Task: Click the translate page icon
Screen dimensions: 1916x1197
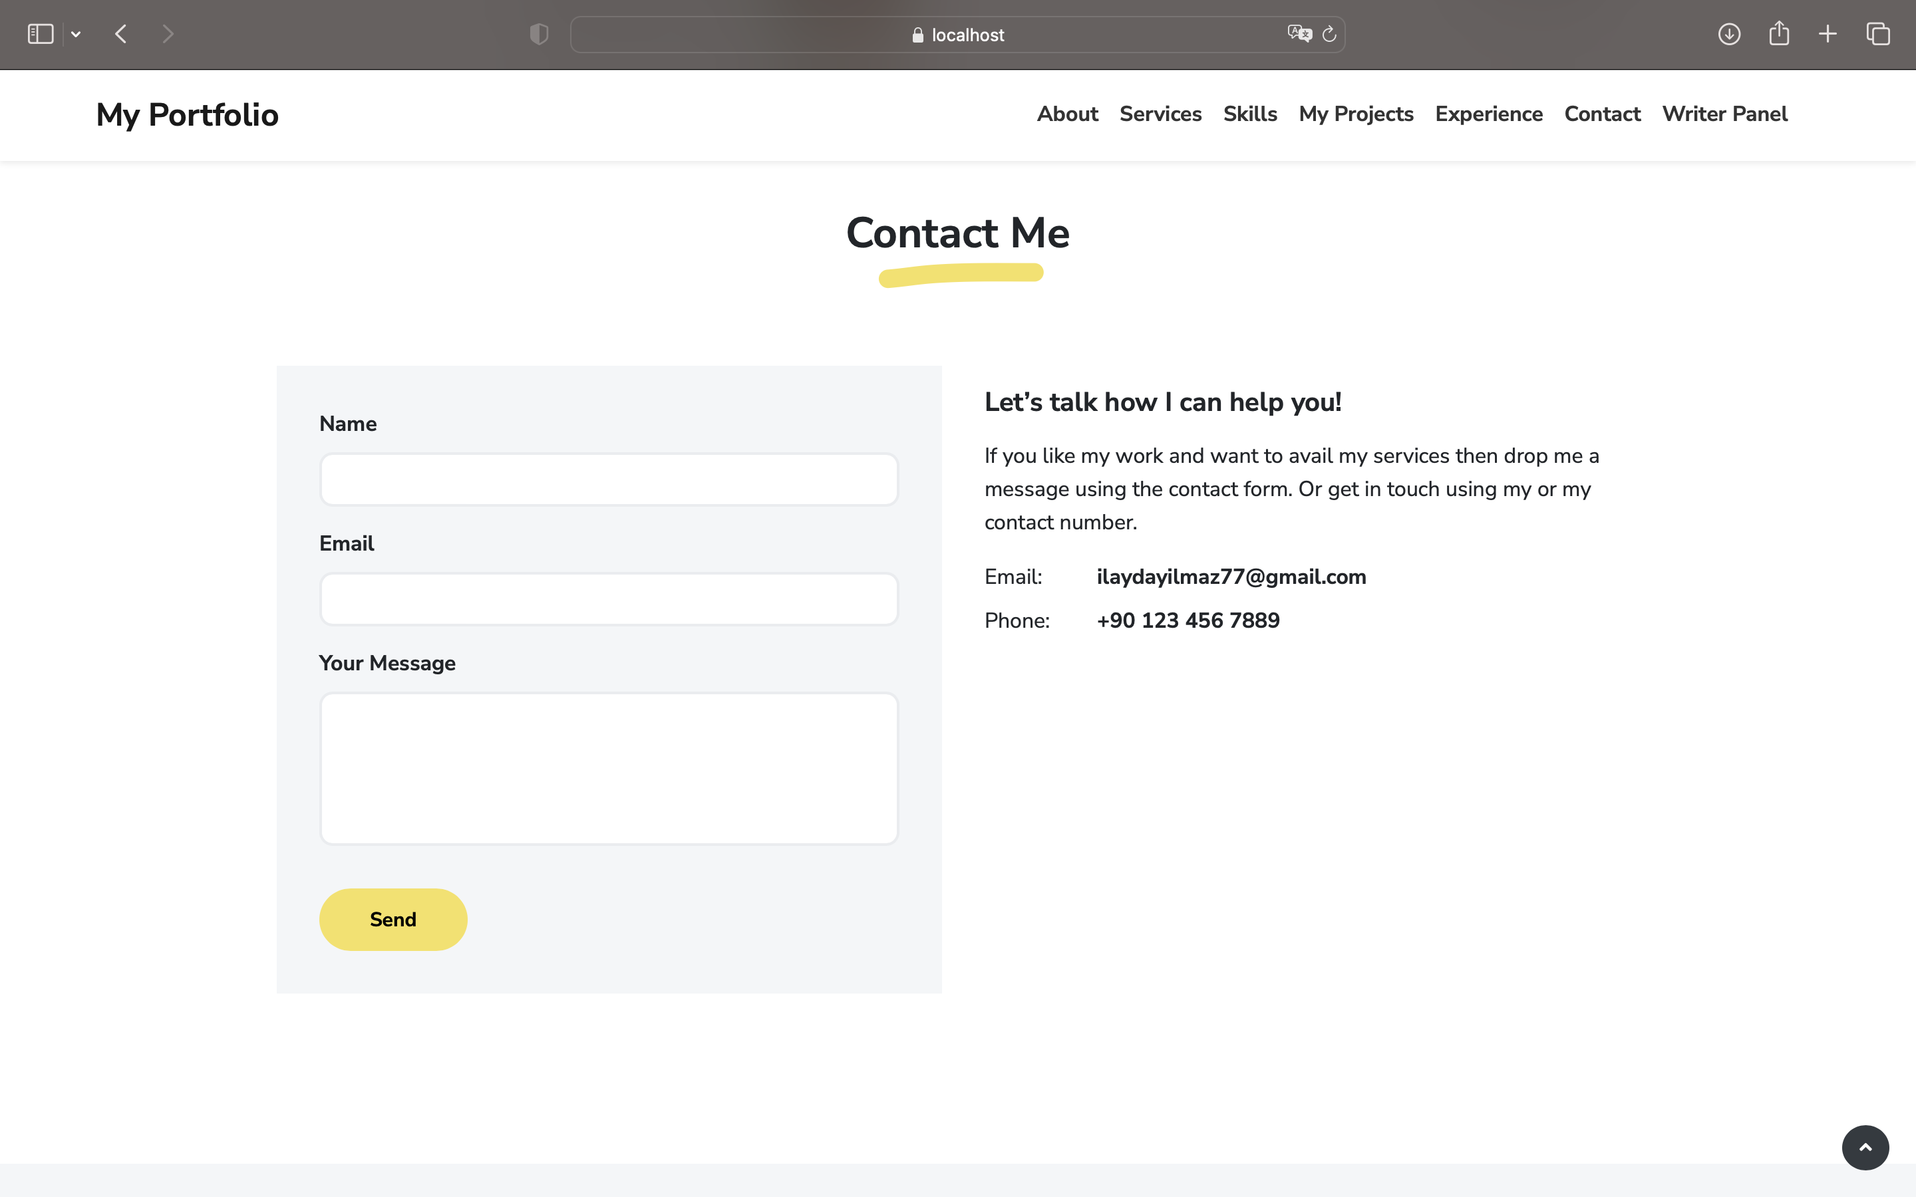Action: [1299, 34]
